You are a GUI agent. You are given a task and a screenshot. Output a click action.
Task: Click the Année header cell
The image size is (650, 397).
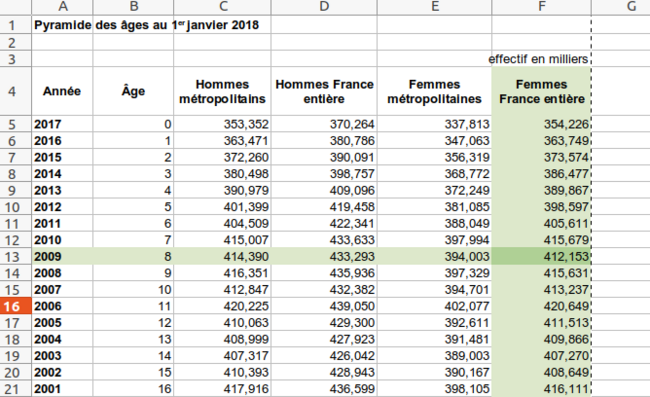(x=62, y=91)
